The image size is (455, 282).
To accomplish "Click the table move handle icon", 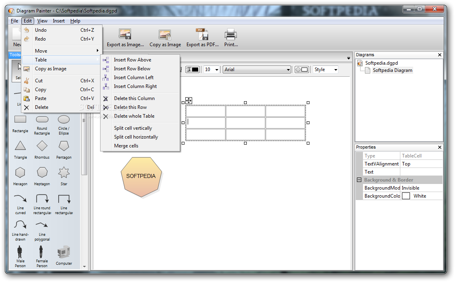I will pos(189,101).
